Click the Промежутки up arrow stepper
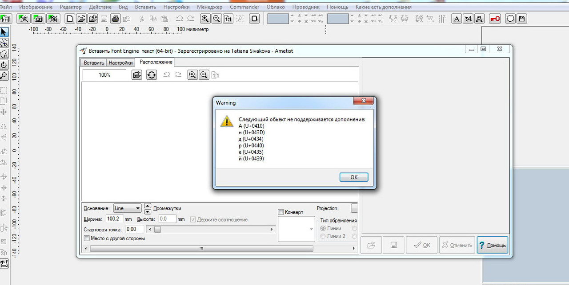 coord(148,206)
